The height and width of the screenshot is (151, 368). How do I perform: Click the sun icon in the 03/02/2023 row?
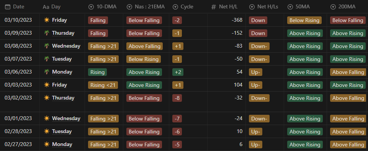47,98
